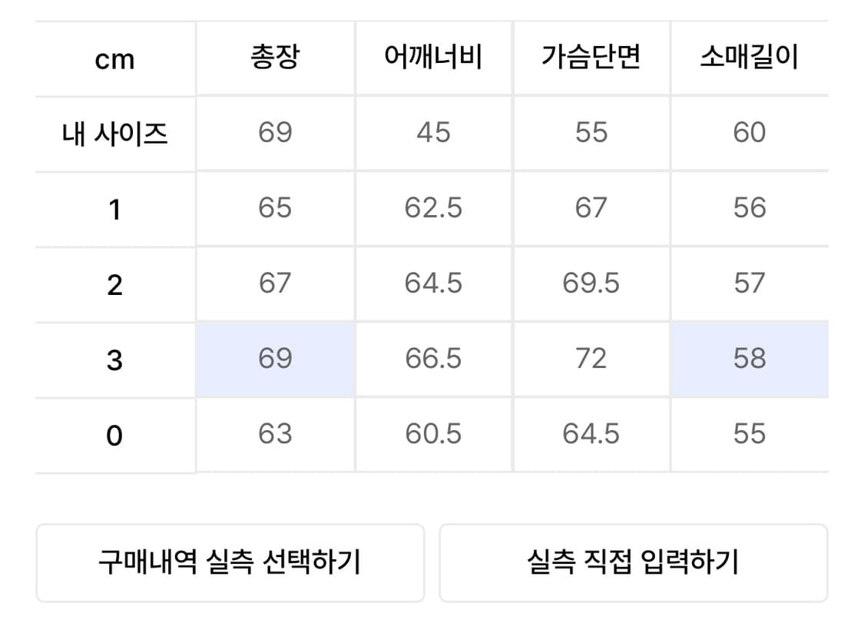Select size 3 row label
The width and height of the screenshot is (864, 643).
(x=114, y=358)
